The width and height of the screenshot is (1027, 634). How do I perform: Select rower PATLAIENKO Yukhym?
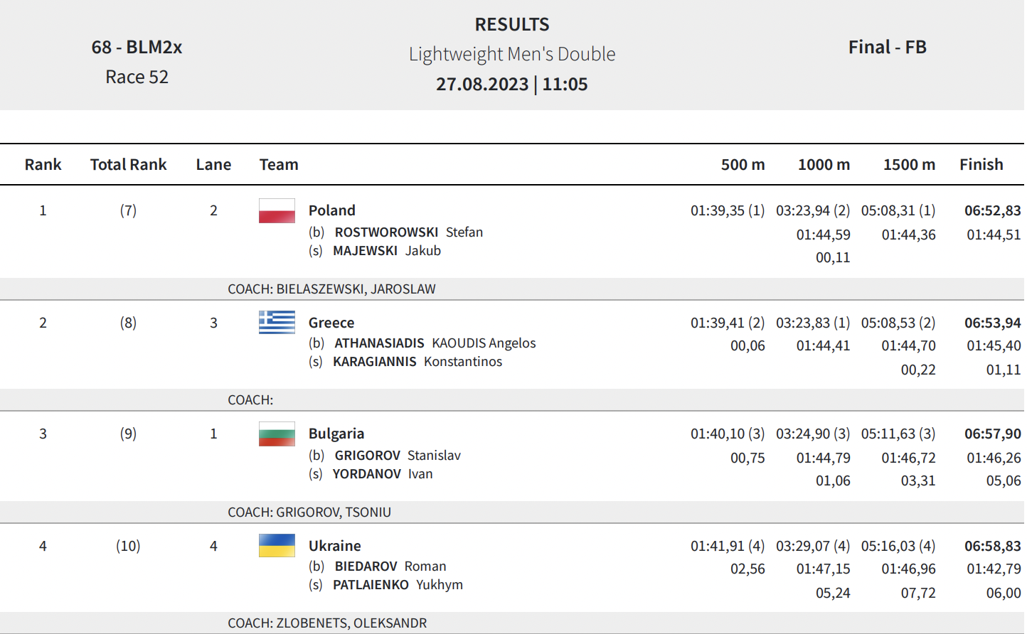pyautogui.click(x=398, y=585)
